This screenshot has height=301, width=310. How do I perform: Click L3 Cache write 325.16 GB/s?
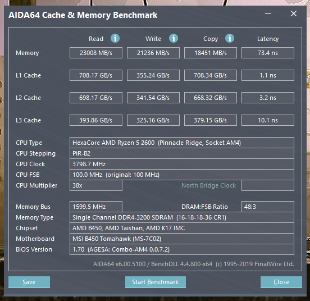pos(153,120)
